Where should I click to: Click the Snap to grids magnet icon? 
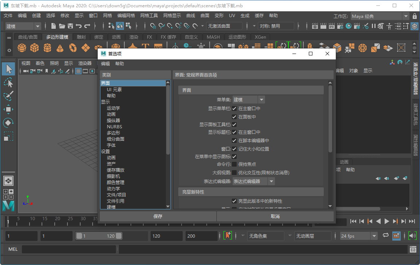click(153, 26)
